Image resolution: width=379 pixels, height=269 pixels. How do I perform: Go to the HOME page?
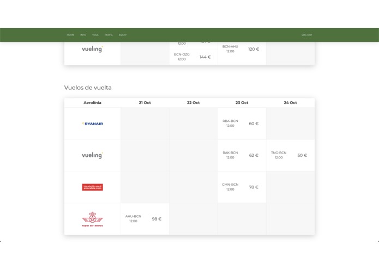tap(70, 35)
